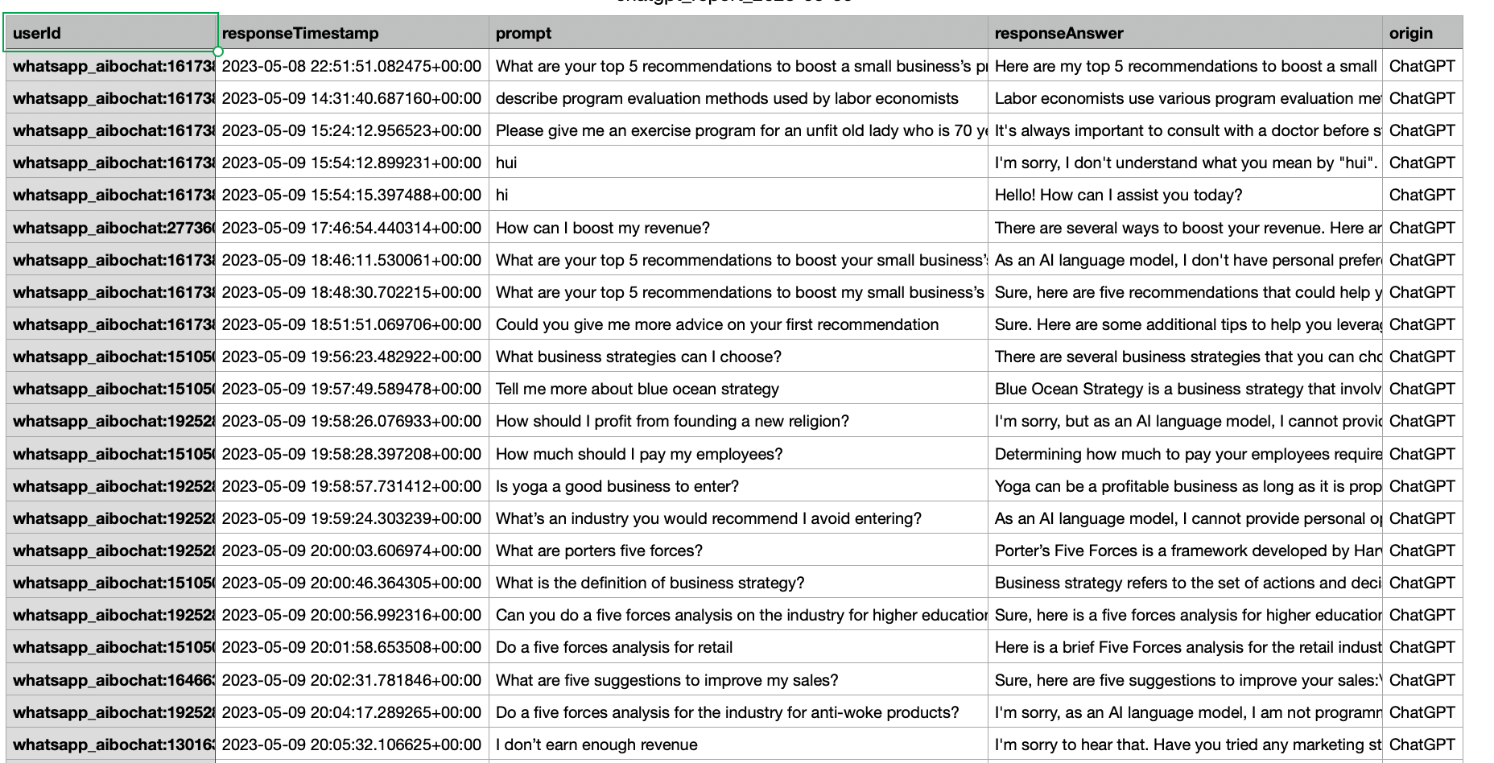Click the "How can I boost my revenue?" cell

pyautogui.click(x=738, y=228)
